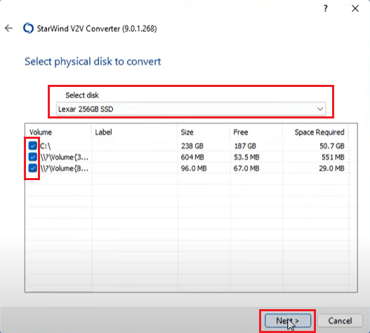Image resolution: width=370 pixels, height=333 pixels.
Task: Click the StarWind V2V Converter title text
Action: tap(97, 29)
